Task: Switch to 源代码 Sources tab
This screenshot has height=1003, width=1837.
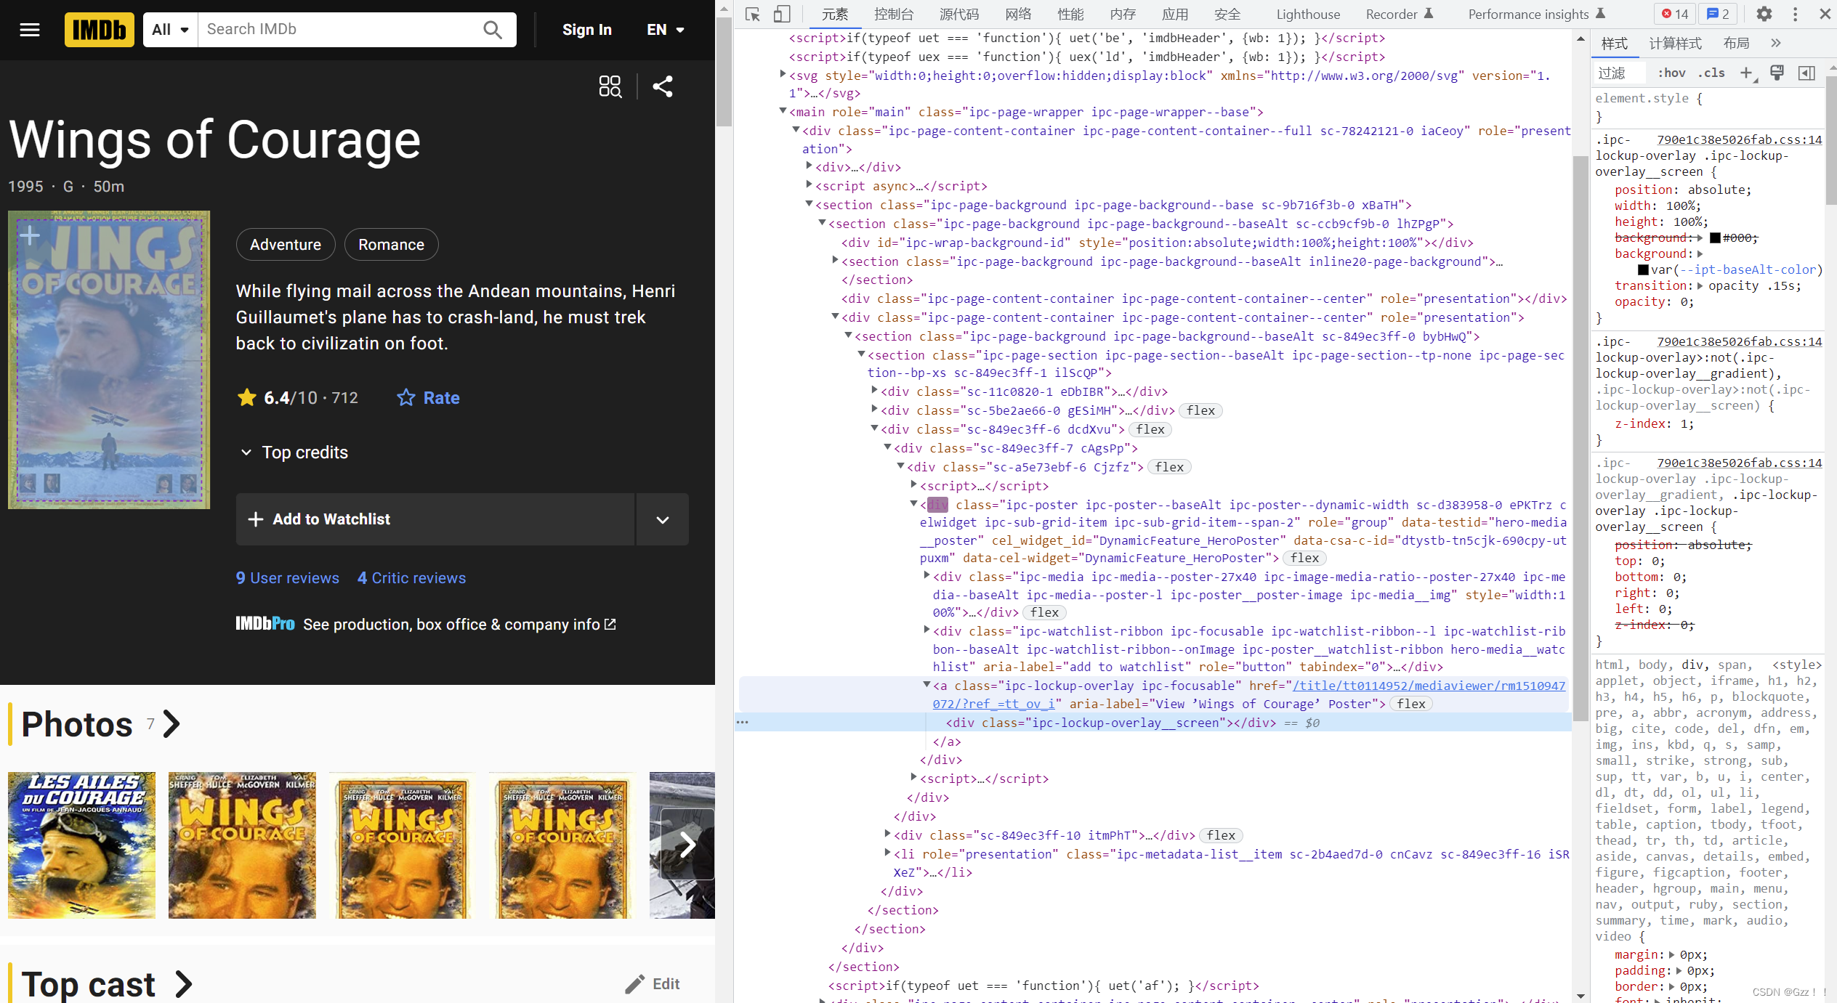Action: point(959,14)
